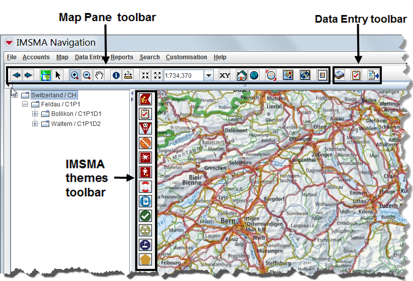This screenshot has width=413, height=281.
Task: Click the blue information icon
Action: [x=116, y=75]
